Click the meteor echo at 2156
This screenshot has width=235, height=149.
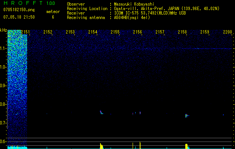point(140,113)
